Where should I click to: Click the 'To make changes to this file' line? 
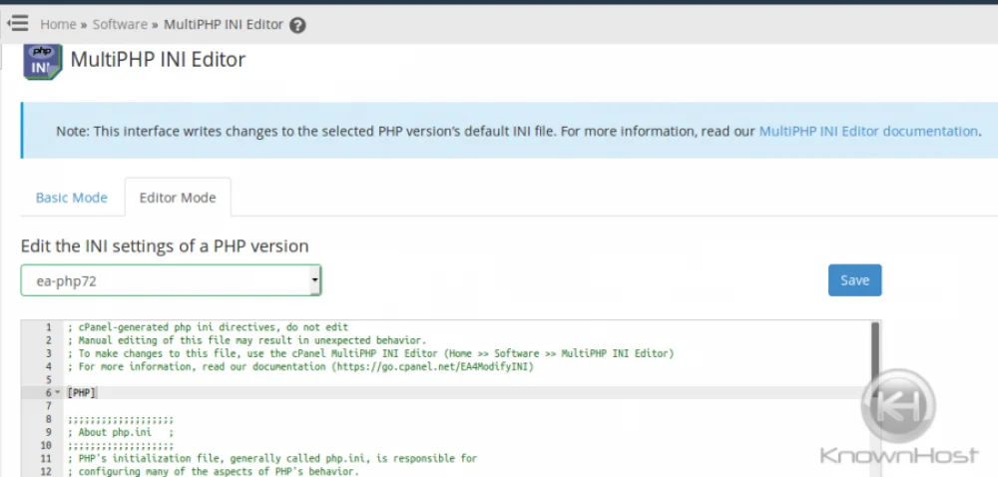[370, 353]
